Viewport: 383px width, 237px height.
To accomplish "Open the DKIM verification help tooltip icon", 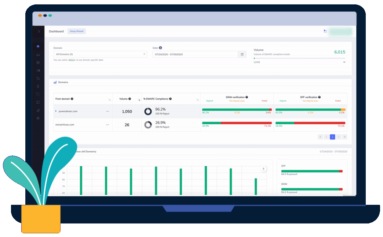I will pyautogui.click(x=247, y=96).
